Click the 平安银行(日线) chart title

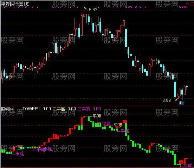15,4
